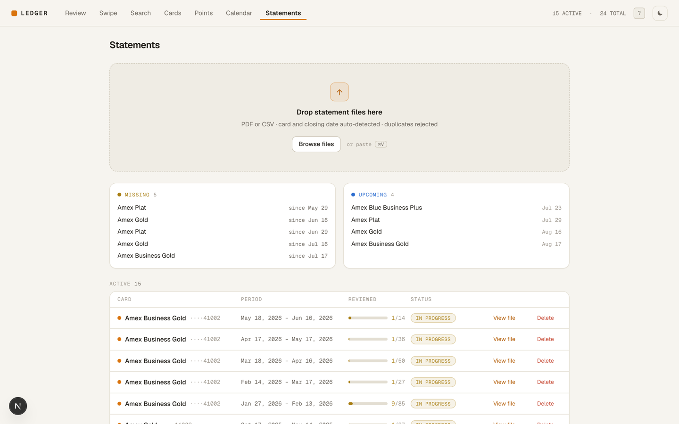Click the PERIOD column header

click(251, 300)
